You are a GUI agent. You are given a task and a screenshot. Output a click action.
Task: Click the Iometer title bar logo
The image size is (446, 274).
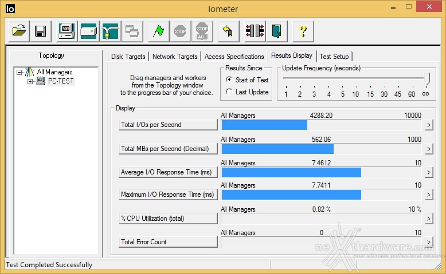pos(10,9)
